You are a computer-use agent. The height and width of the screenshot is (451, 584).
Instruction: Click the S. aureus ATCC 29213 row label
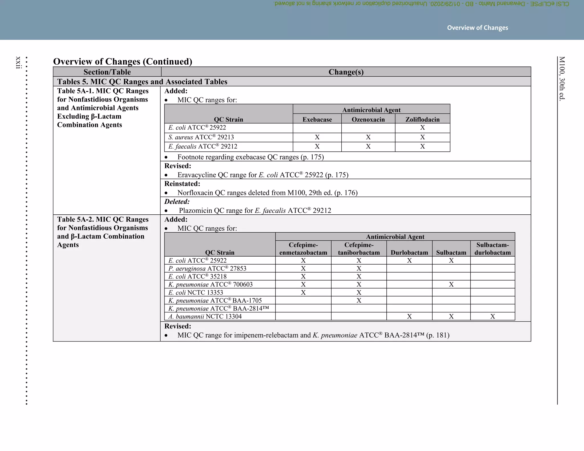point(201,137)
